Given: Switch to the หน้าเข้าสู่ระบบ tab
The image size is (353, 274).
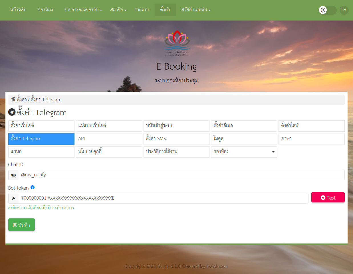Looking at the screenshot, I should tap(176, 126).
